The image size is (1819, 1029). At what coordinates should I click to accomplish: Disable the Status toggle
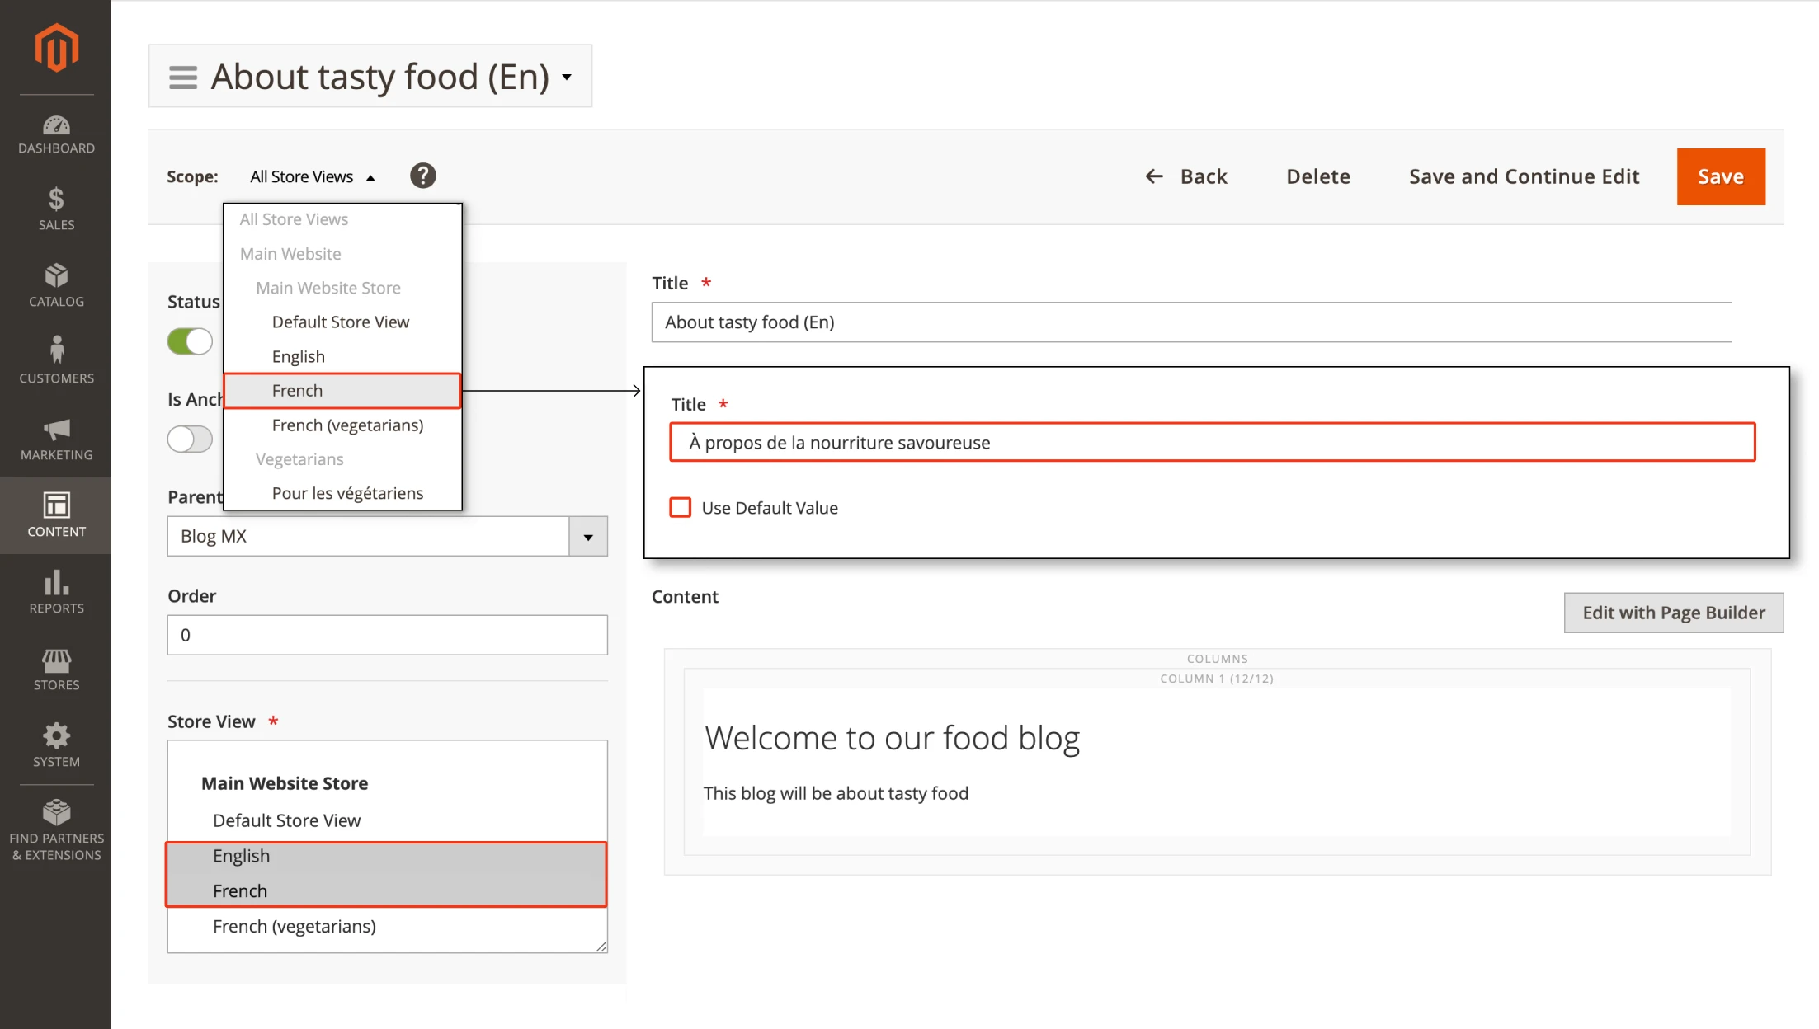190,341
